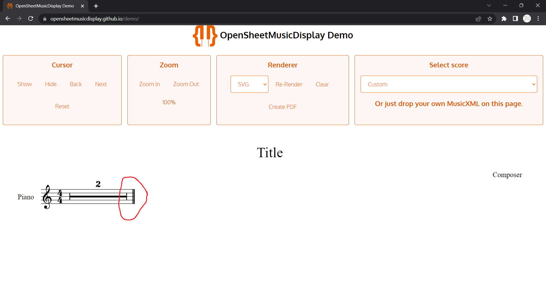Open the SVG renderer dropdown
The image size is (546, 290).
[x=249, y=84]
